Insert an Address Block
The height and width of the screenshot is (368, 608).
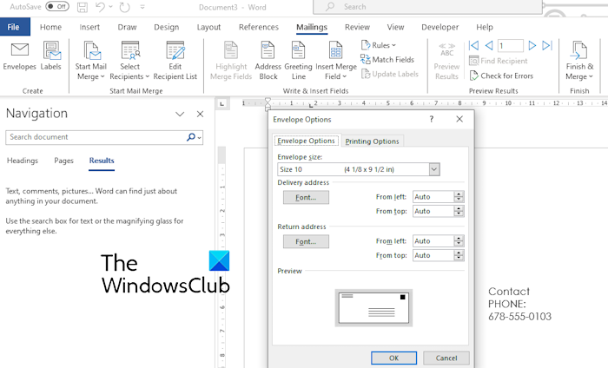[x=268, y=62]
